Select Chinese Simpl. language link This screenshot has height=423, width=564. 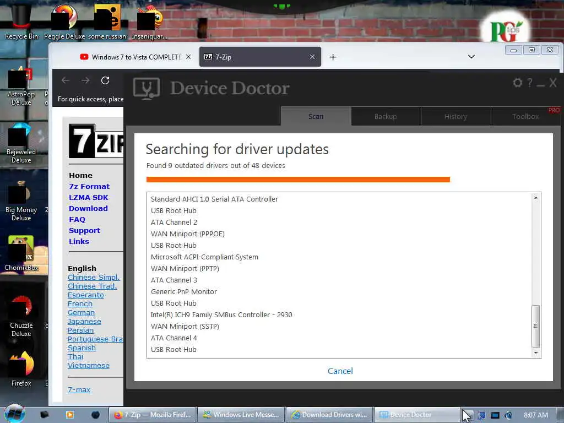click(x=94, y=278)
